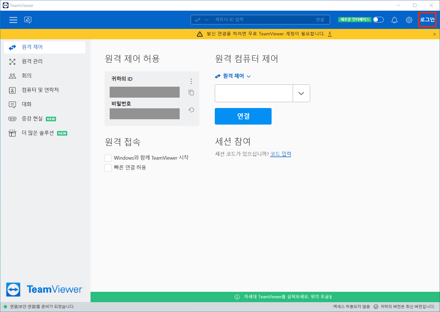Click the gift box icon
The image size is (440, 312).
pos(12,133)
